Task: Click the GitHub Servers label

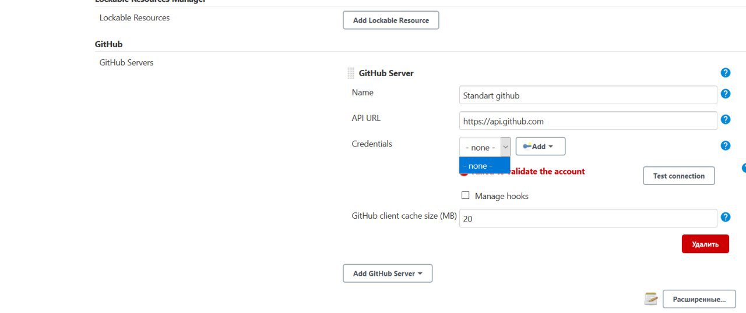Action: click(126, 62)
